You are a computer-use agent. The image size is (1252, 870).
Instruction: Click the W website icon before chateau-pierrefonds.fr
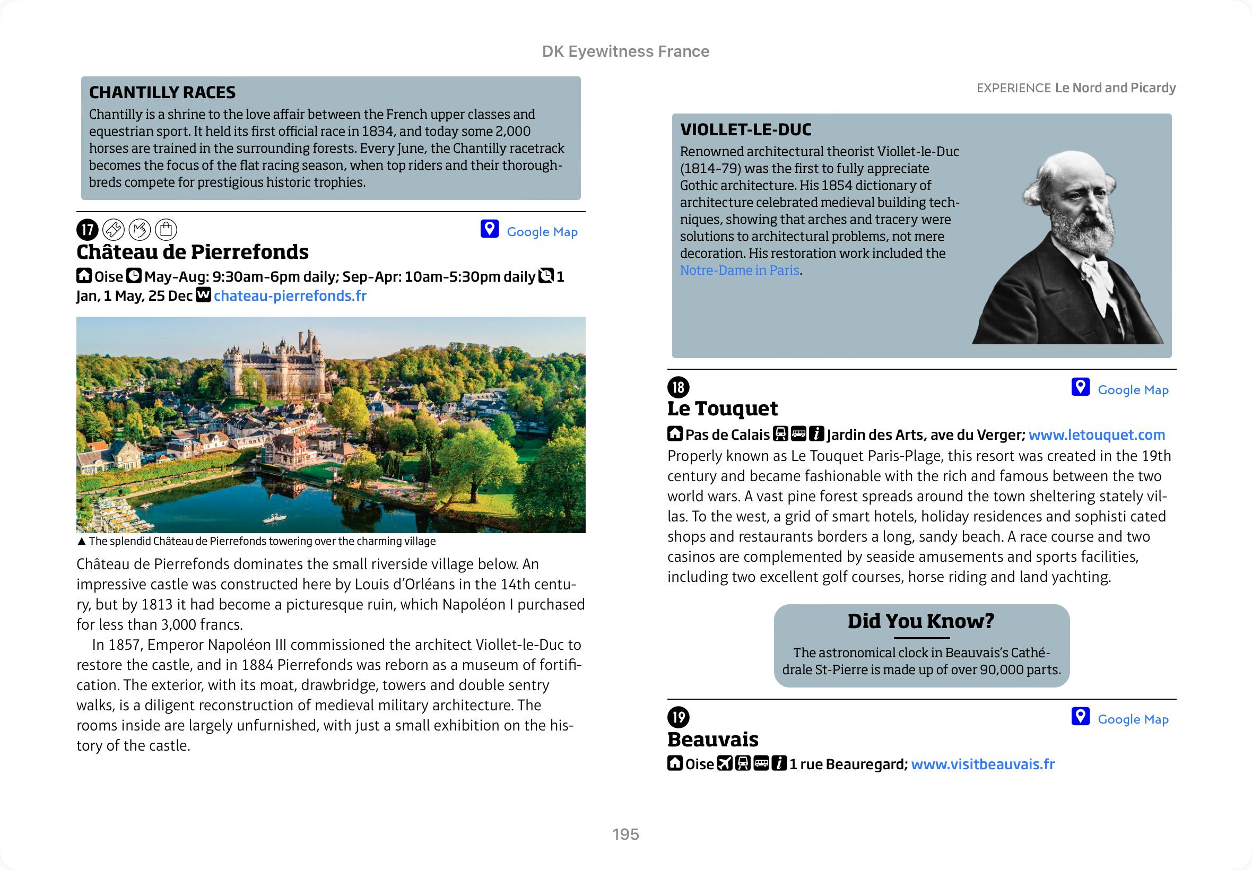[x=203, y=295]
